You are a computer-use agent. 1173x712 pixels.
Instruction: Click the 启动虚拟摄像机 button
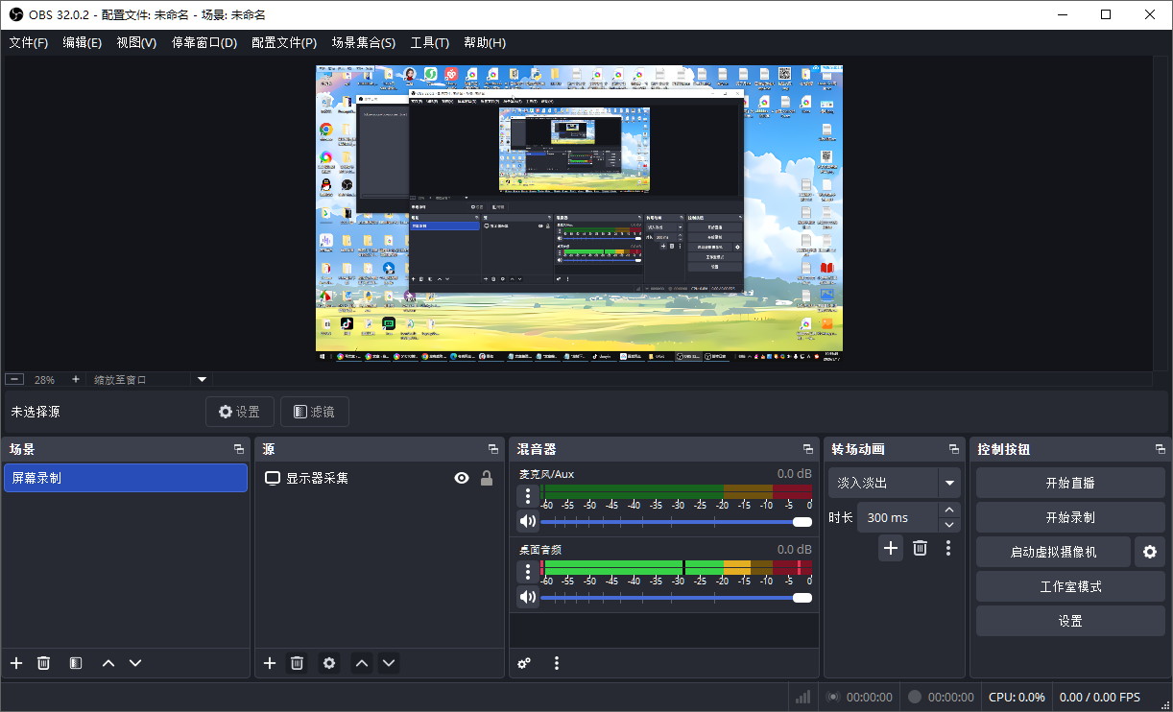(x=1053, y=552)
